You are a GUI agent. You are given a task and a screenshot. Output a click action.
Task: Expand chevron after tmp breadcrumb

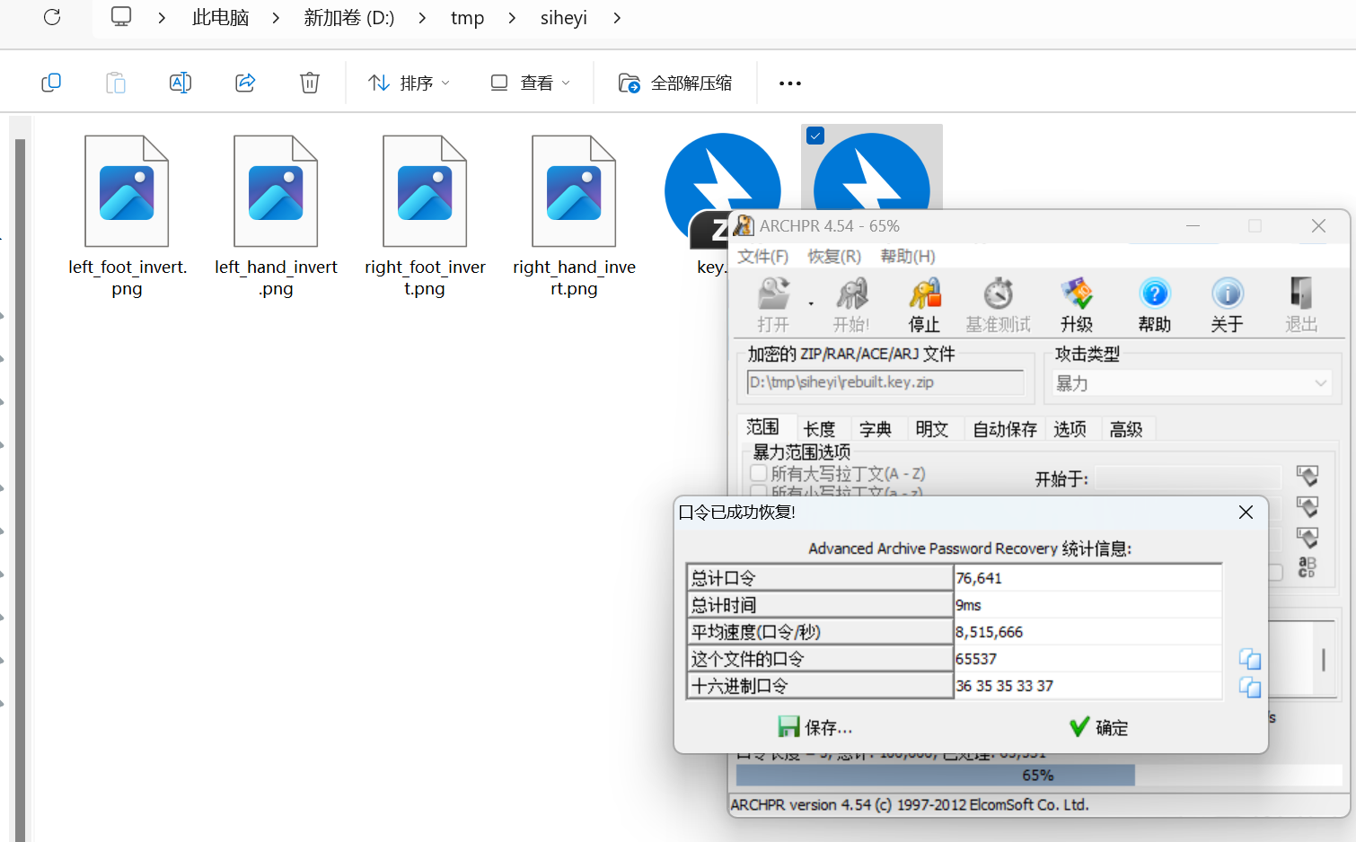click(512, 18)
